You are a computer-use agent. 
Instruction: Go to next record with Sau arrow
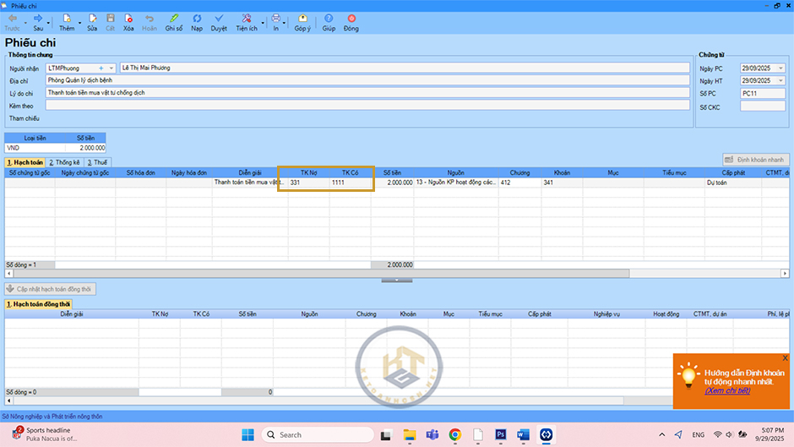pos(38,19)
